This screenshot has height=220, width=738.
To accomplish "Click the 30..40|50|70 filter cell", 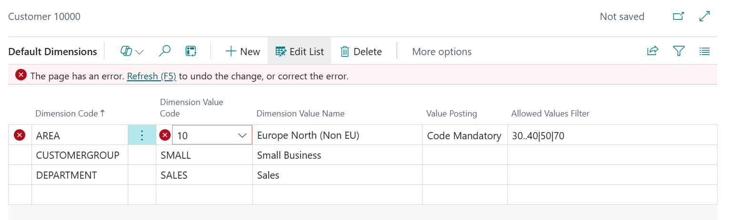I will tap(612, 135).
